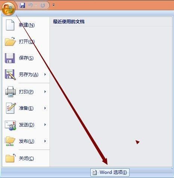The width and height of the screenshot is (174, 178).
Task: Expand the 另存为(A) submenu arrow
Action: (45, 75)
